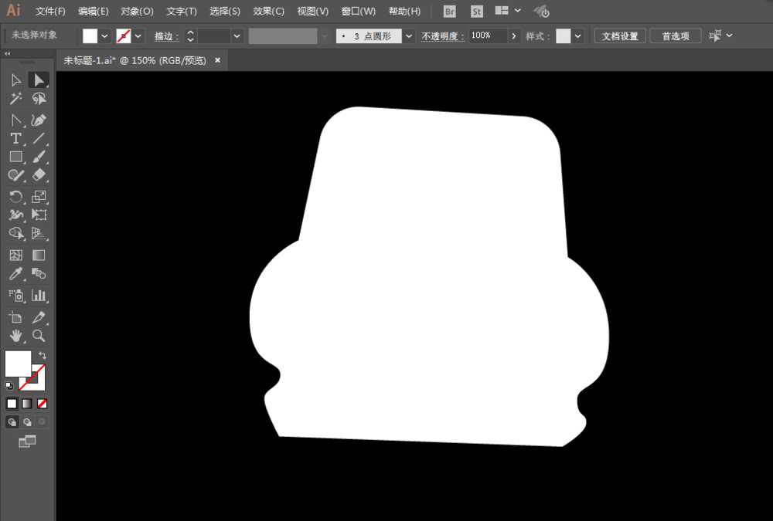Screen dimensions: 773x521
Task: Select the Hand tool
Action: 15,337
